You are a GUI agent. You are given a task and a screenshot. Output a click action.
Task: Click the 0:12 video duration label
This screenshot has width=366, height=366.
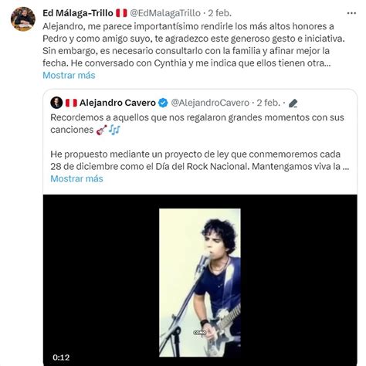(61, 358)
